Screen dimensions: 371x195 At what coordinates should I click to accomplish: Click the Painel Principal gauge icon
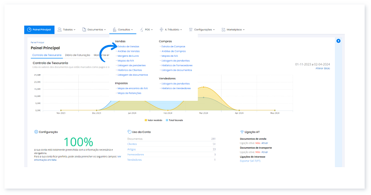[29, 30]
